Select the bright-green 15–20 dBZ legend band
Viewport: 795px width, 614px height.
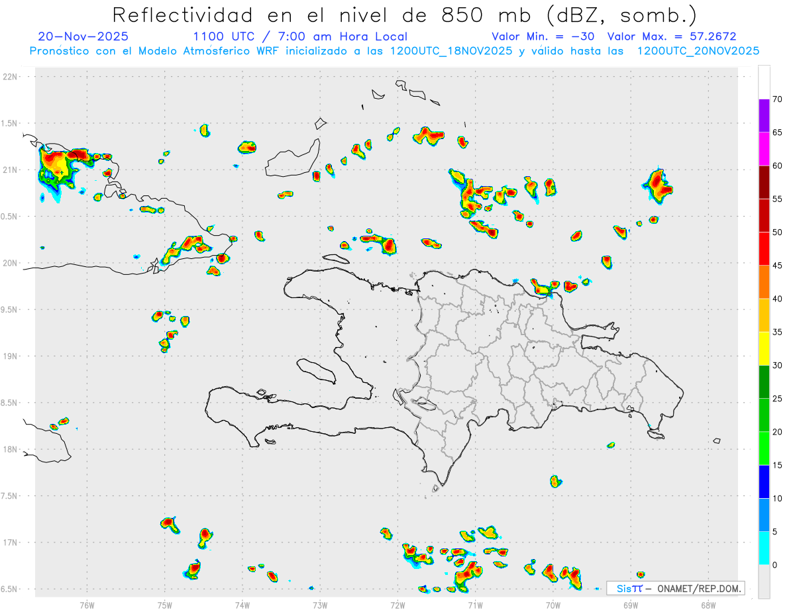(764, 448)
